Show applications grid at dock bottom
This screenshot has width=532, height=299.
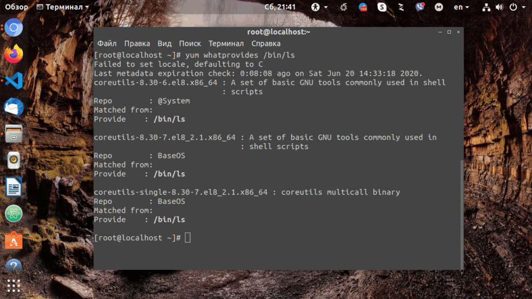14,286
